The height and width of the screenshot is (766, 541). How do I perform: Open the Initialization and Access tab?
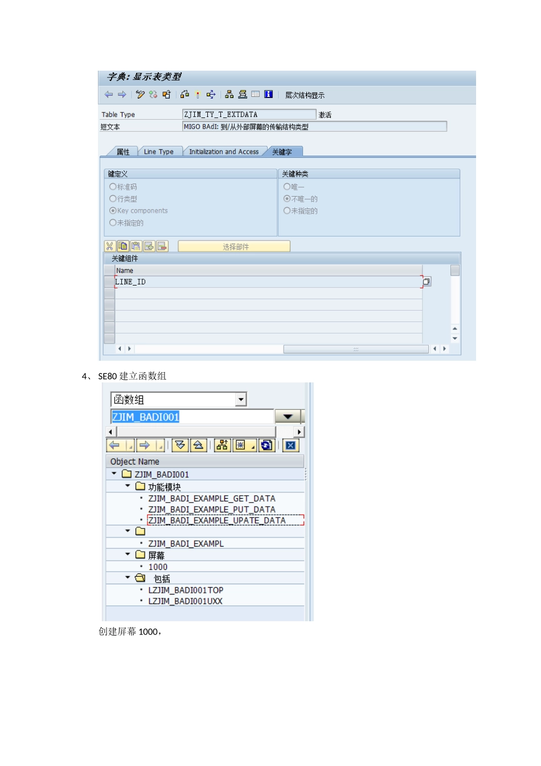pos(224,152)
